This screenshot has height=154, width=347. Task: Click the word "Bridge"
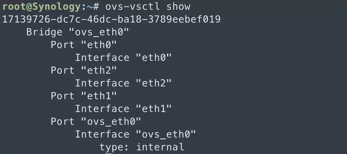[44, 32]
